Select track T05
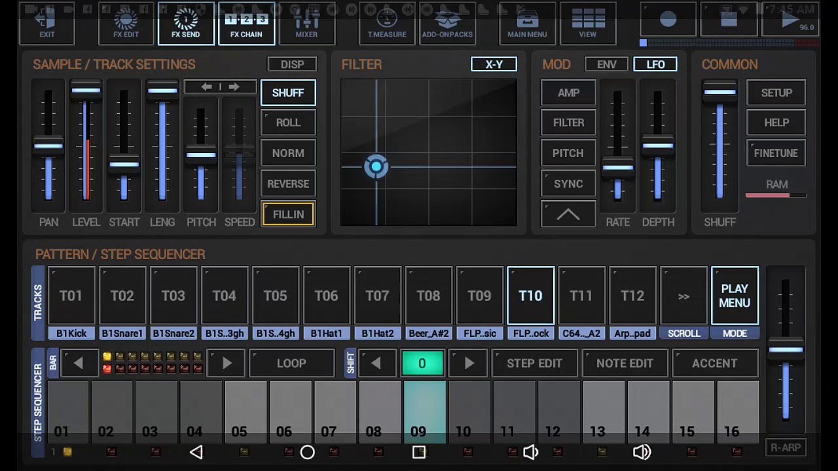Image resolution: width=838 pixels, height=471 pixels. tap(275, 296)
